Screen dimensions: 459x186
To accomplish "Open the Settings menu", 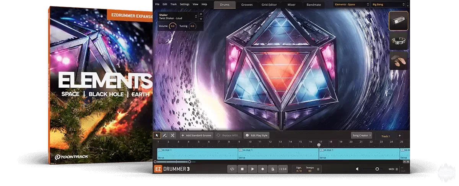I will (x=184, y=4).
